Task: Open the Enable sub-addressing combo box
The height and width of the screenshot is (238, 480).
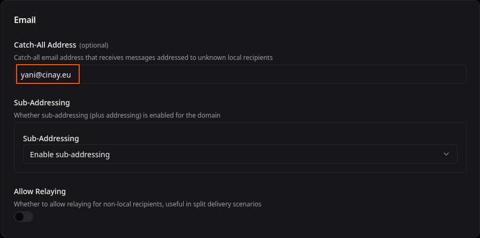Action: [x=240, y=155]
